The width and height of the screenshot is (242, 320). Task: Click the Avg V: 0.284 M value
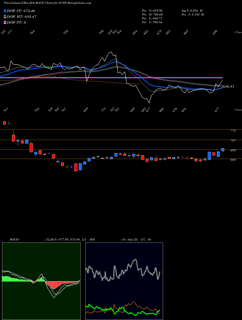coord(192,10)
